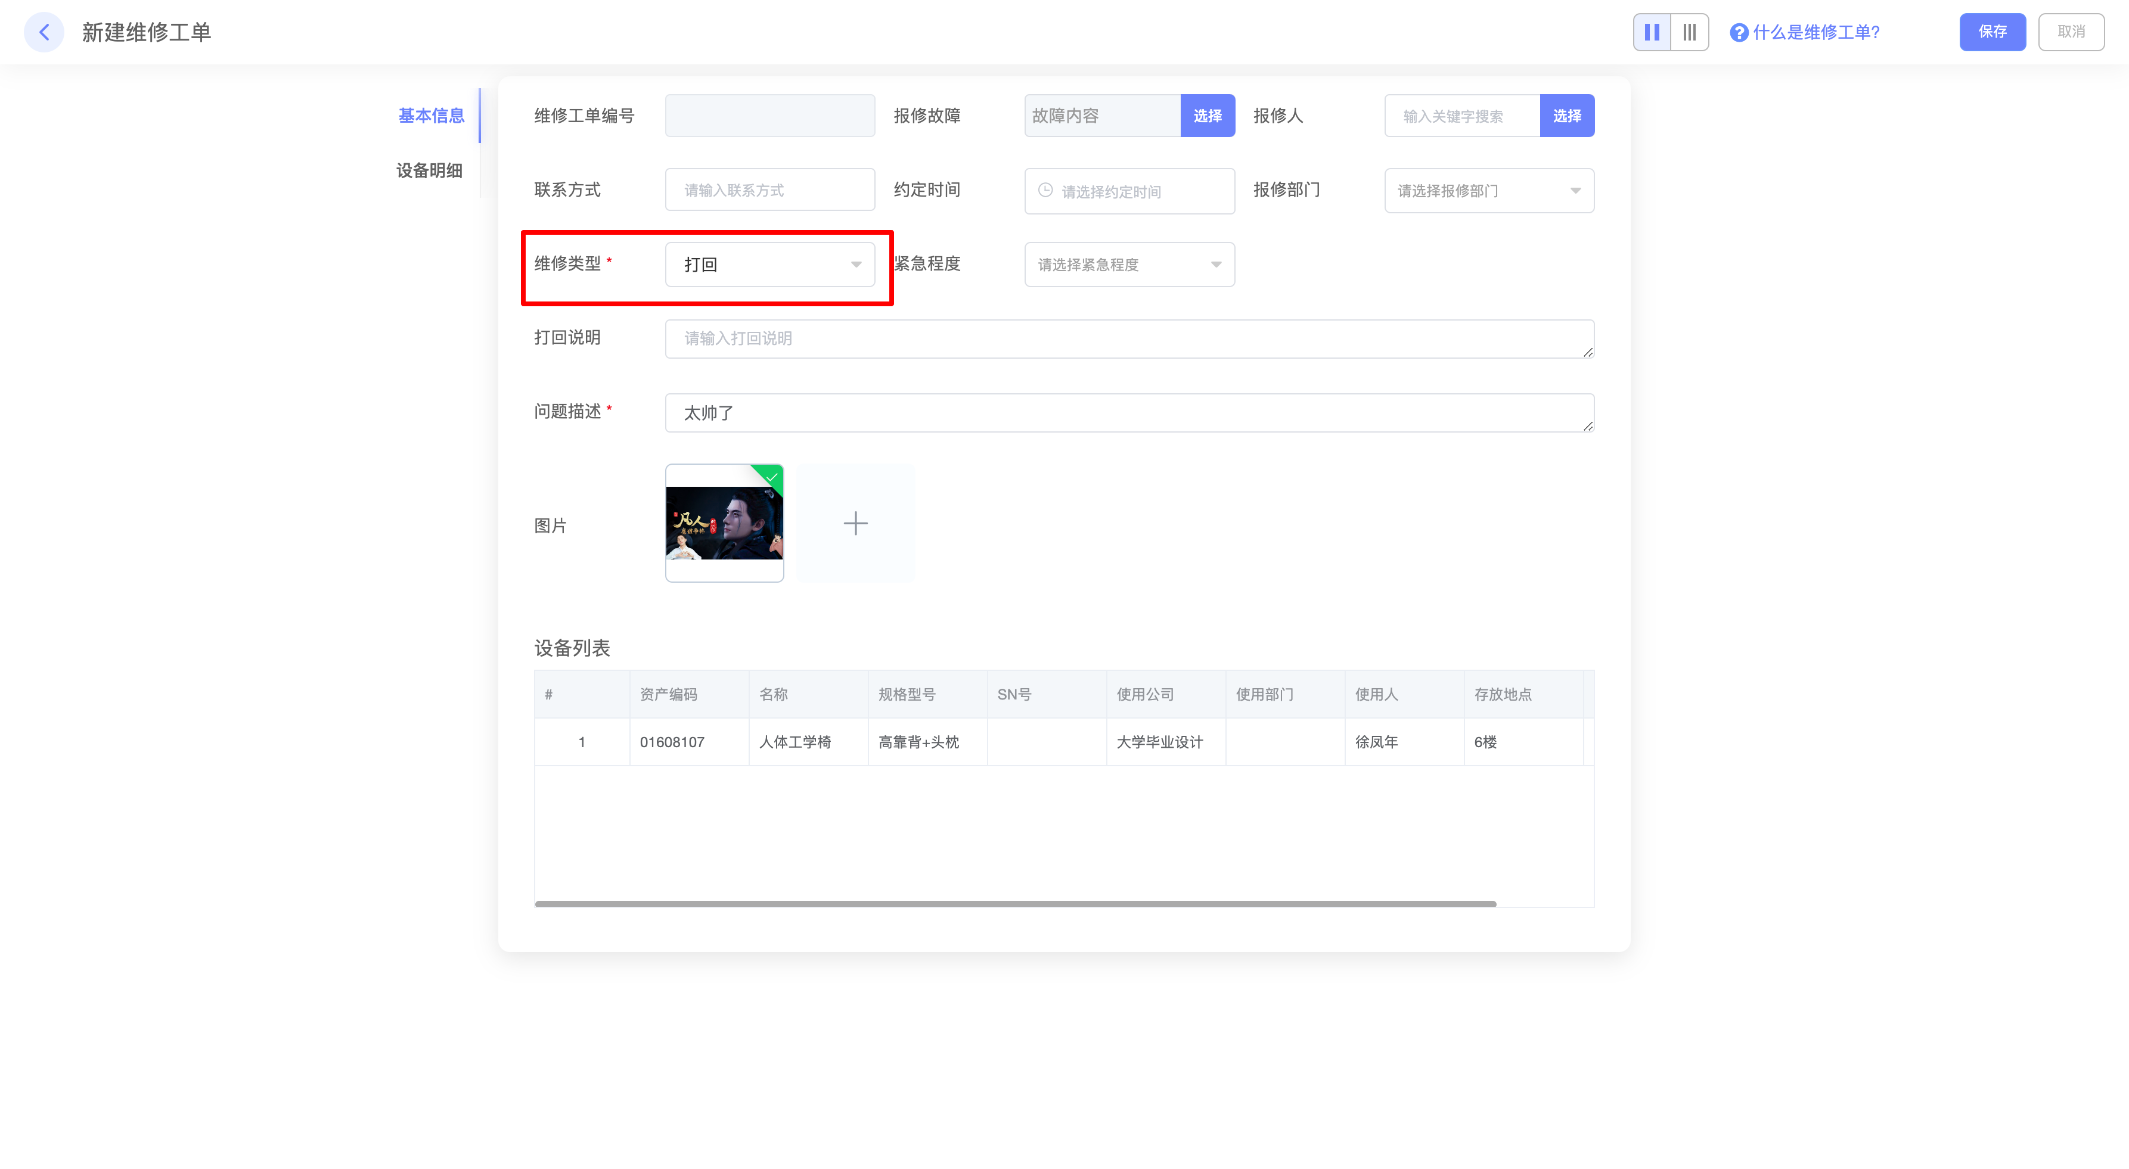This screenshot has height=1169, width=2129.
Task: Click the back arrow icon
Action: pyautogui.click(x=44, y=32)
